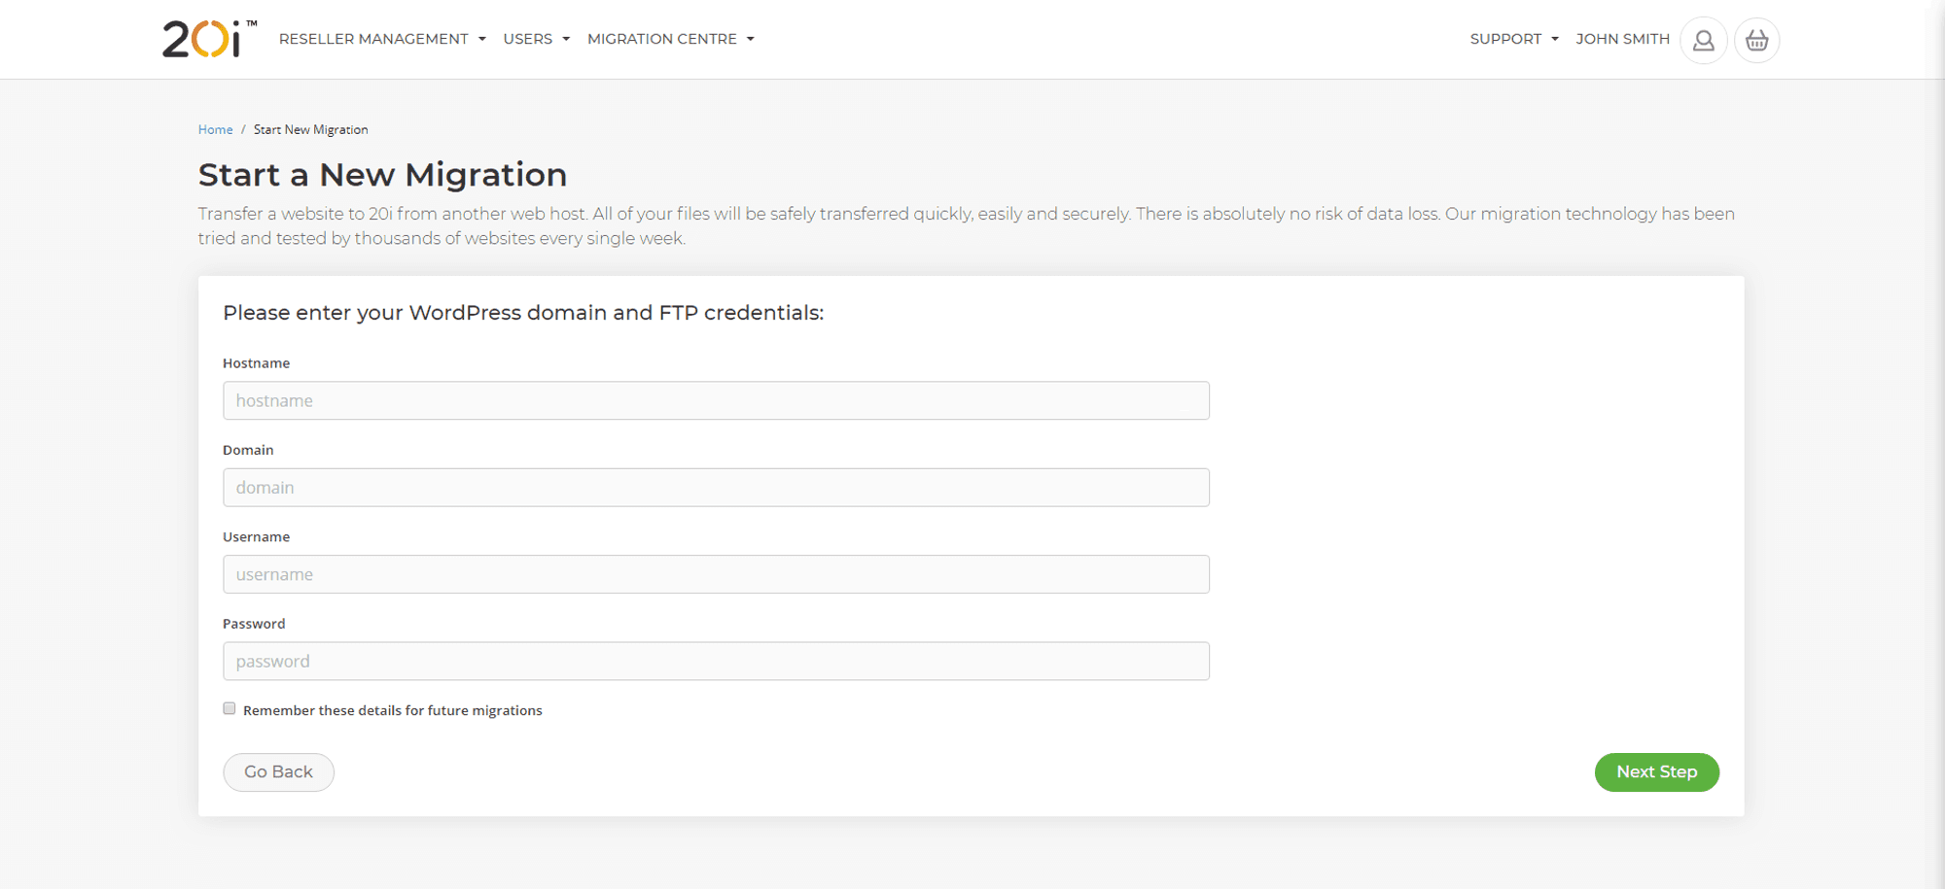Tick Remember these details for future migrations
The width and height of the screenshot is (1945, 889).
(x=230, y=708)
